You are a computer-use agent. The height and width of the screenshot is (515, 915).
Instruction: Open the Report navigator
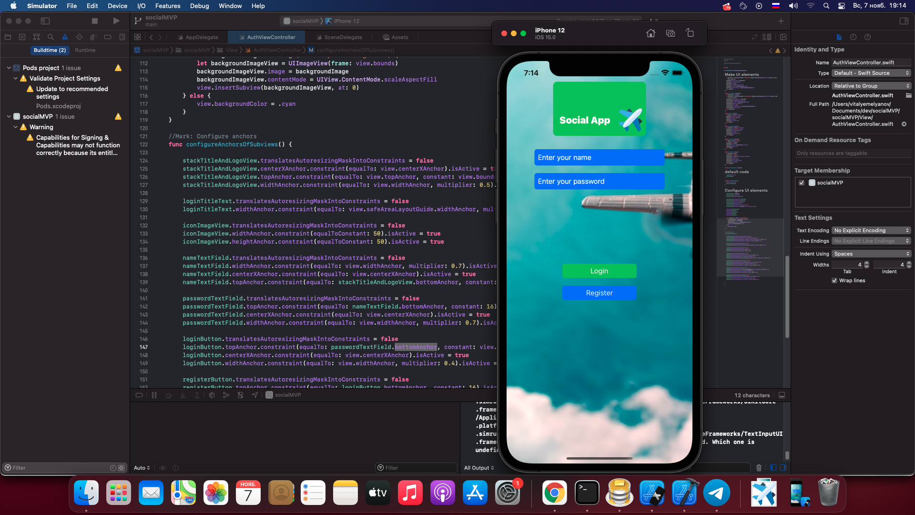122,37
